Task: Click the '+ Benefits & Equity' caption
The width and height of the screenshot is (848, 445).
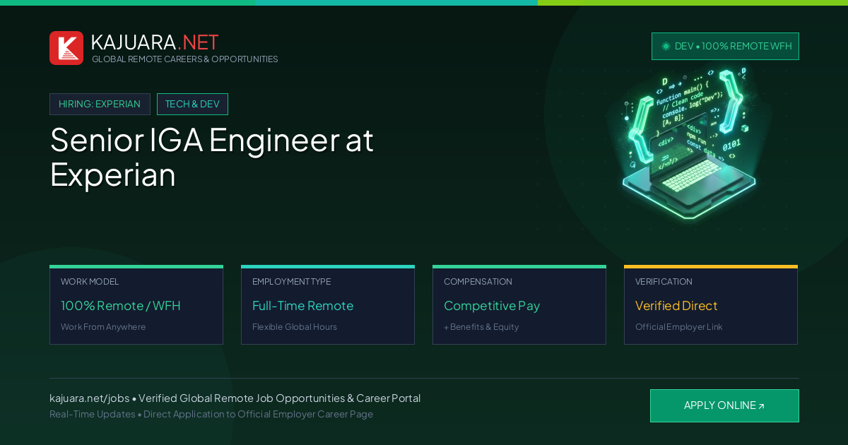Action: pos(481,327)
